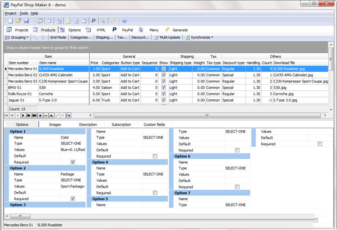This screenshot has height=230, width=337.
Task: Jump to last record in navigator
Action: [34, 116]
